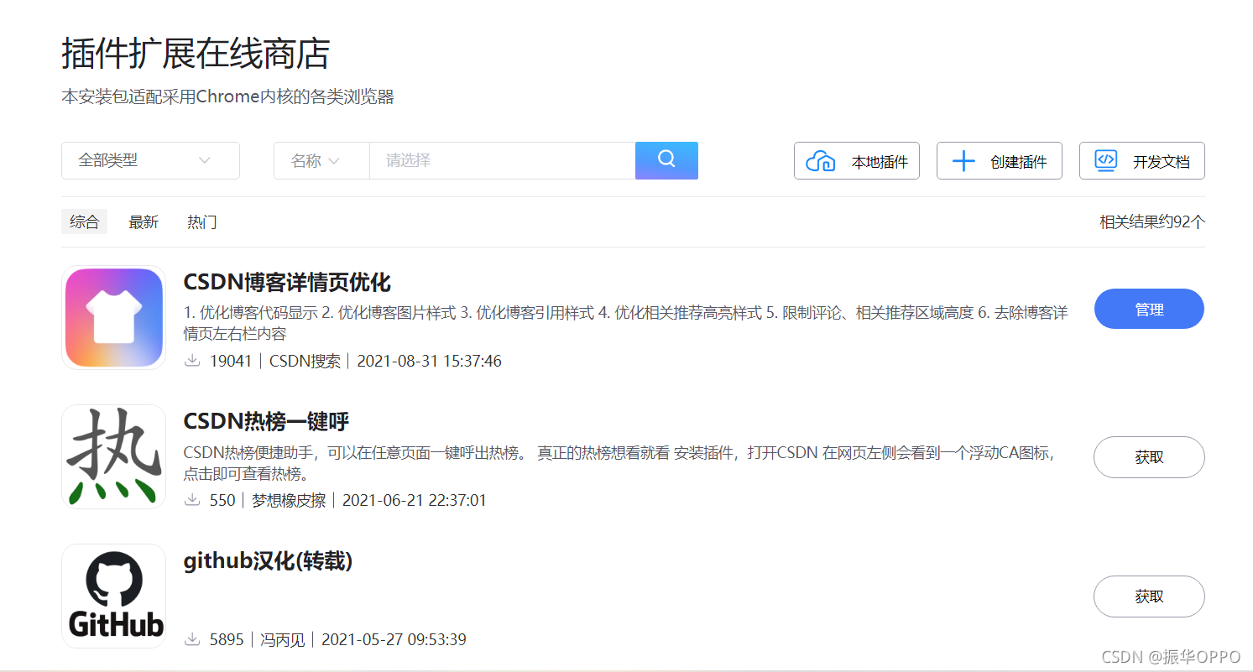Click the description starting 优化博客代码显示
Screen dimensions: 1253x672
click(626, 323)
